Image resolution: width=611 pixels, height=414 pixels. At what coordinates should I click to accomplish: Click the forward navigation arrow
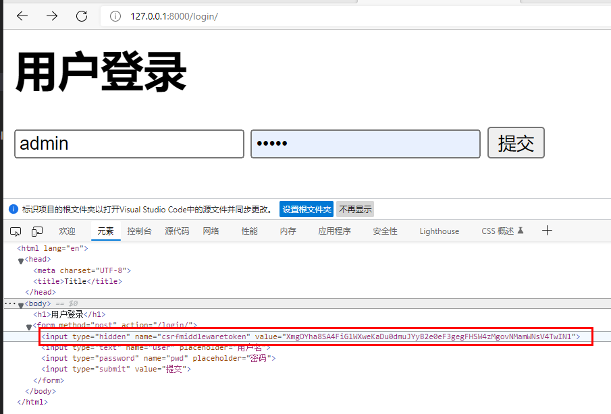point(51,16)
